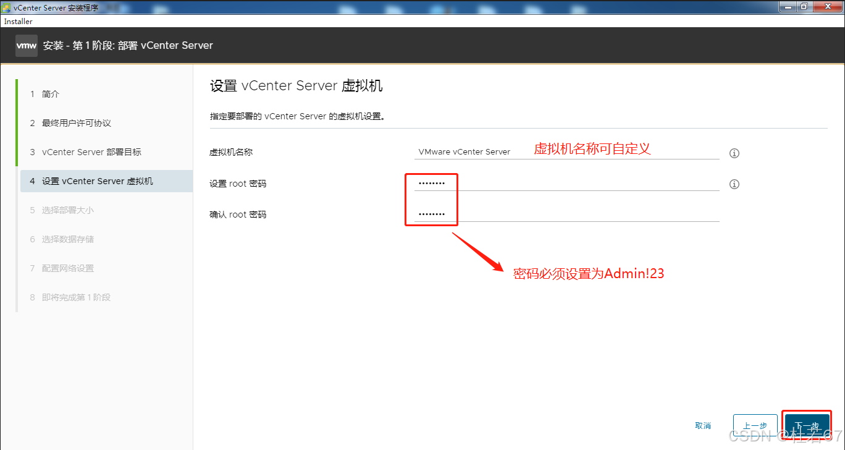Image resolution: width=845 pixels, height=450 pixels.
Task: Click description text 指定要部署的 vCenter Server
Action: click(x=298, y=116)
